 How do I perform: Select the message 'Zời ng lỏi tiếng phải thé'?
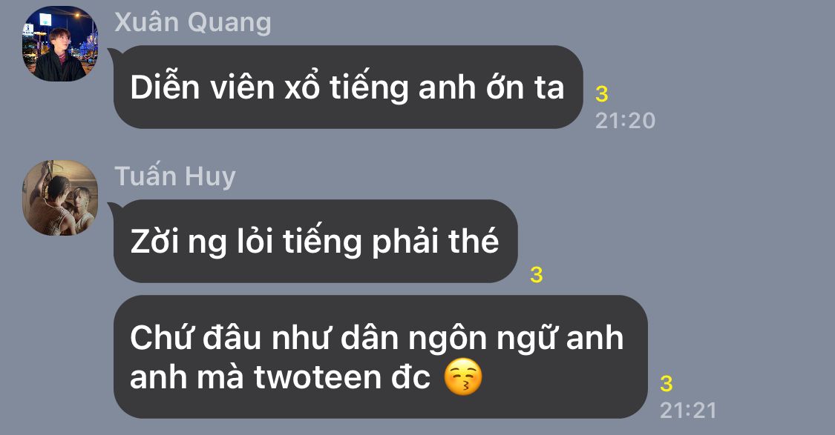pyautogui.click(x=315, y=241)
